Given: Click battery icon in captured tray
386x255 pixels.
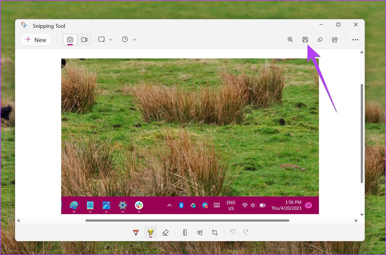Looking at the screenshot, I should pos(263,205).
